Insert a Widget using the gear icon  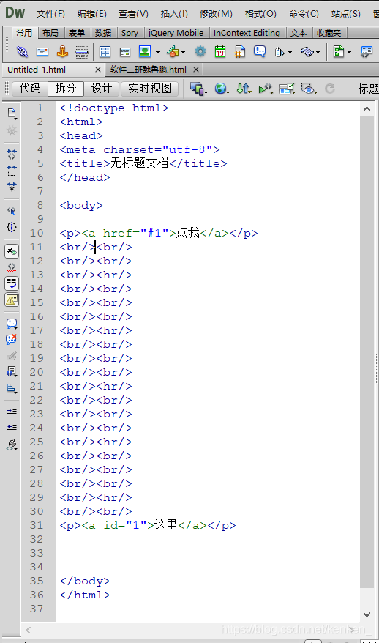[x=200, y=52]
